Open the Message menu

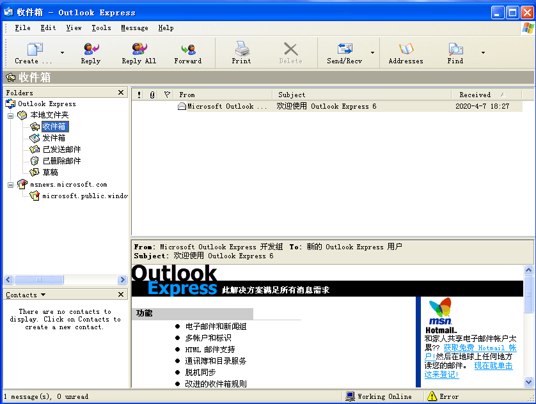click(134, 28)
